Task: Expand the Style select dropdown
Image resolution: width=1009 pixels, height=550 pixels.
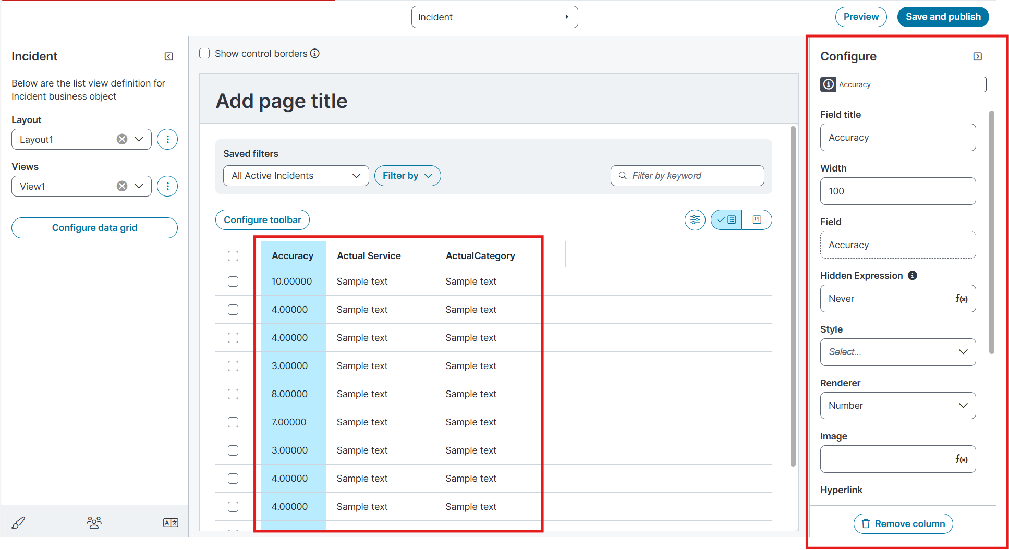Action: click(x=897, y=352)
